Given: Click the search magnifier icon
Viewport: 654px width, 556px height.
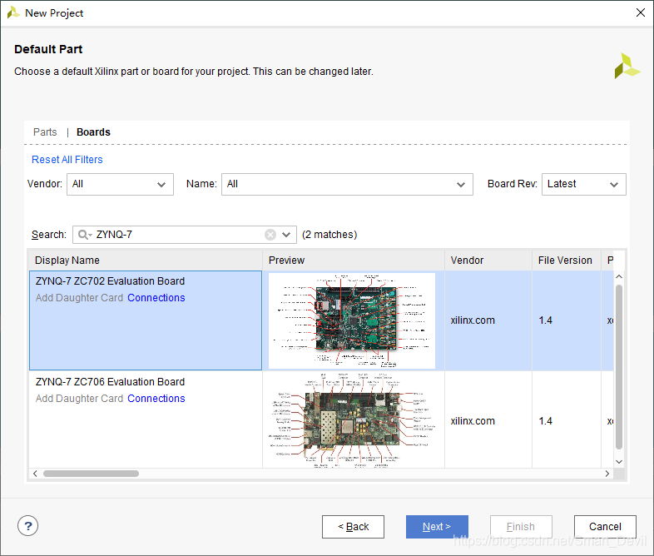Looking at the screenshot, I should click(83, 235).
